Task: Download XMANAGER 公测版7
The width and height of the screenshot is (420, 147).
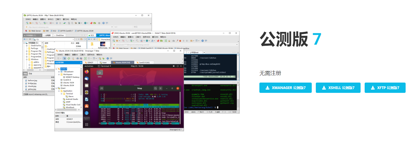Action: click(x=285, y=88)
